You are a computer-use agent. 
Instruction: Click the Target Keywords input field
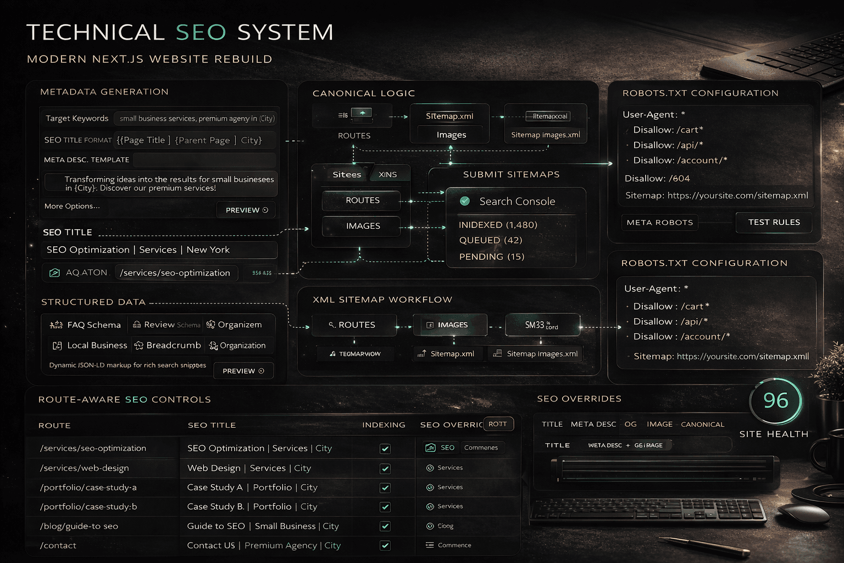(195, 118)
